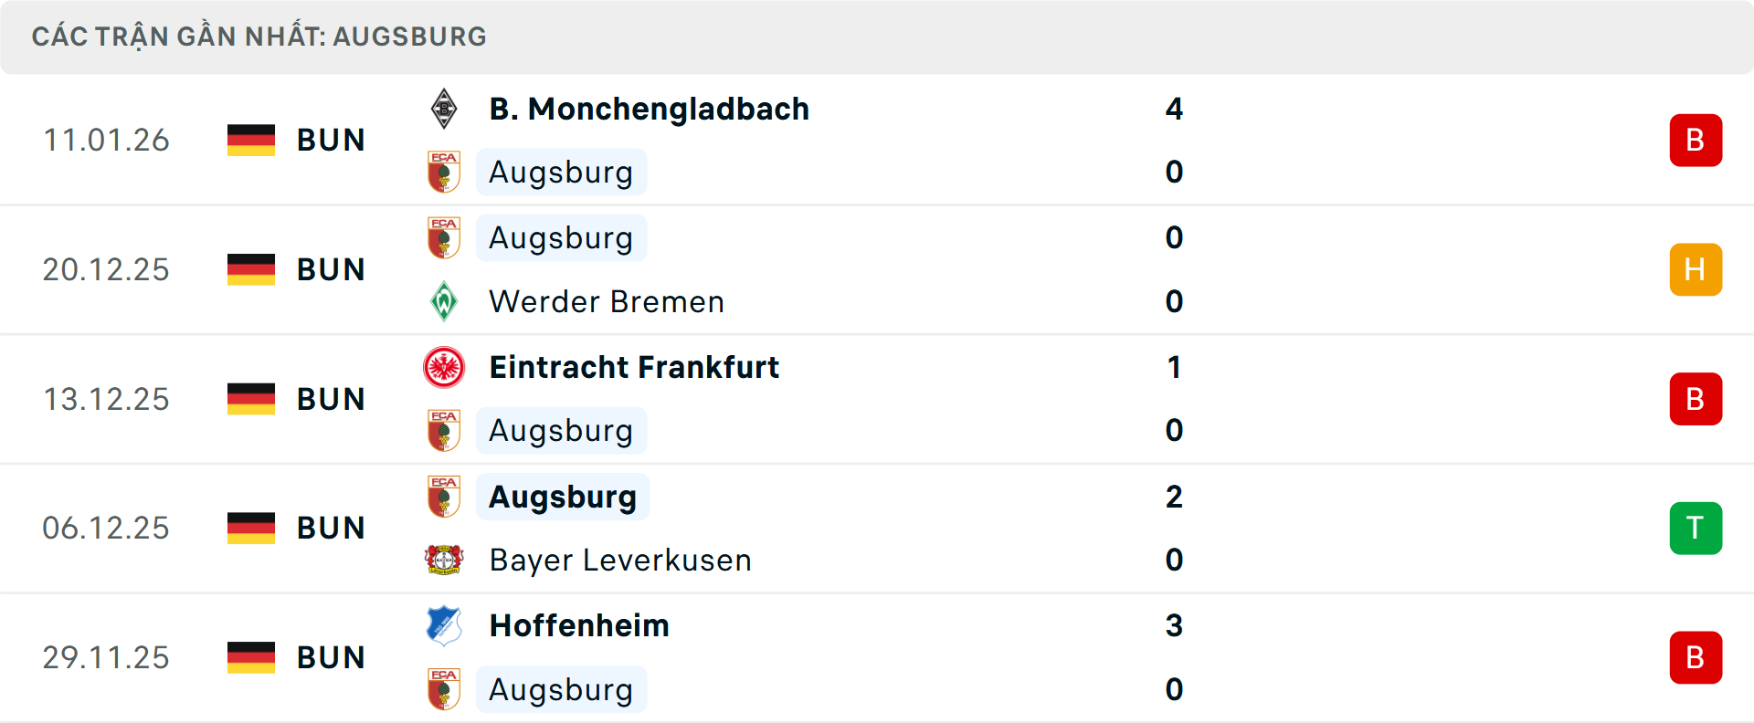
Task: Click the Hoffenheim club crest
Action: [x=444, y=625]
